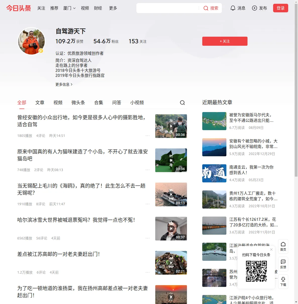
Task: Click 8评论 under 无锡 post
Action: [x=41, y=204]
